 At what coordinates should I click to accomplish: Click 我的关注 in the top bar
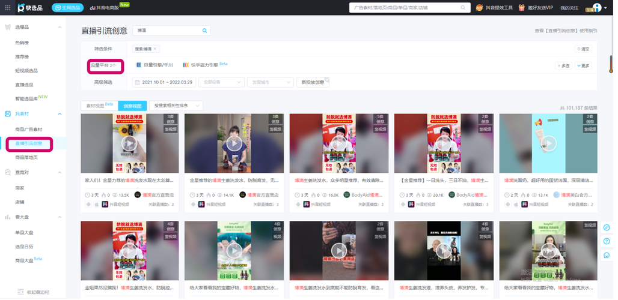pyautogui.click(x=569, y=8)
